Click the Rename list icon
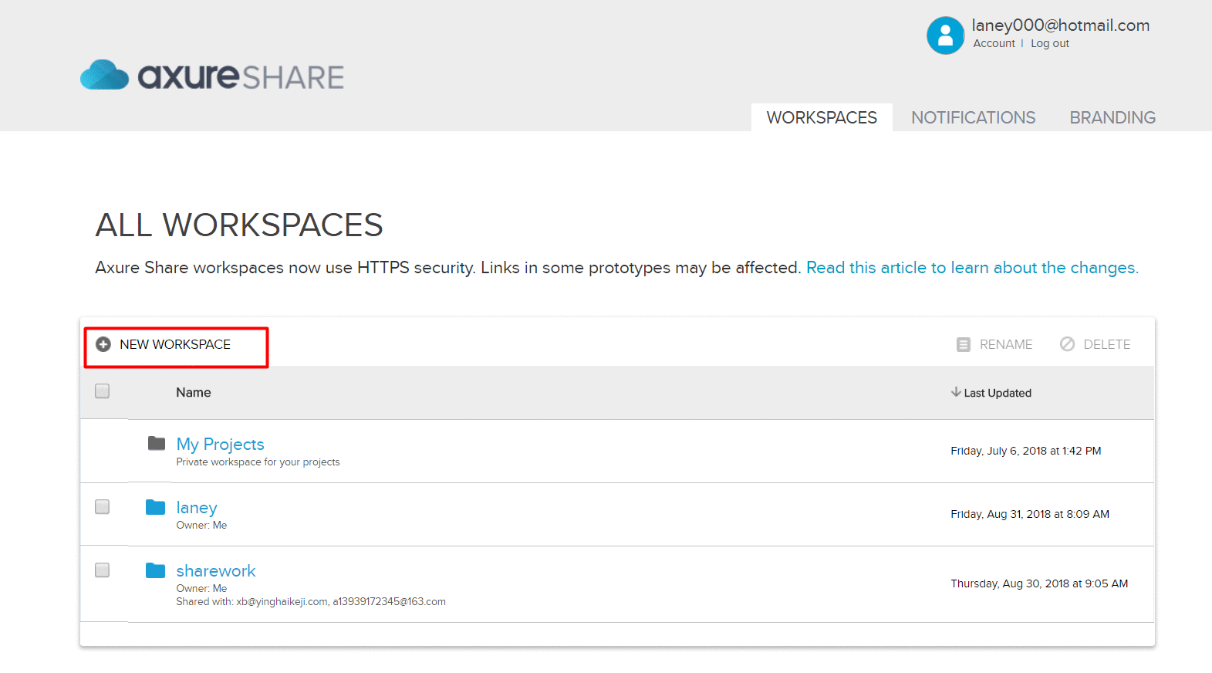 click(x=963, y=344)
